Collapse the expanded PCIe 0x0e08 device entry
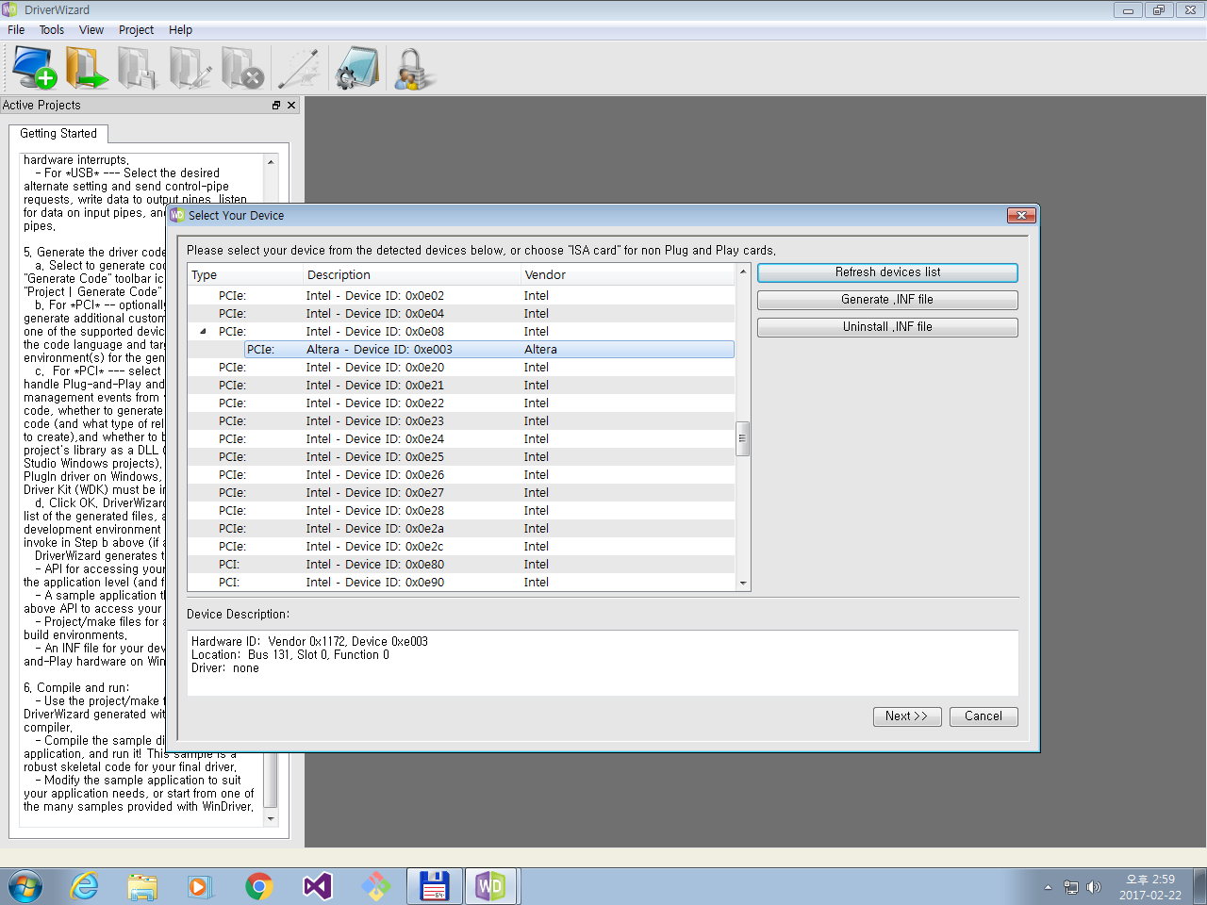The image size is (1207, 905). click(x=201, y=331)
